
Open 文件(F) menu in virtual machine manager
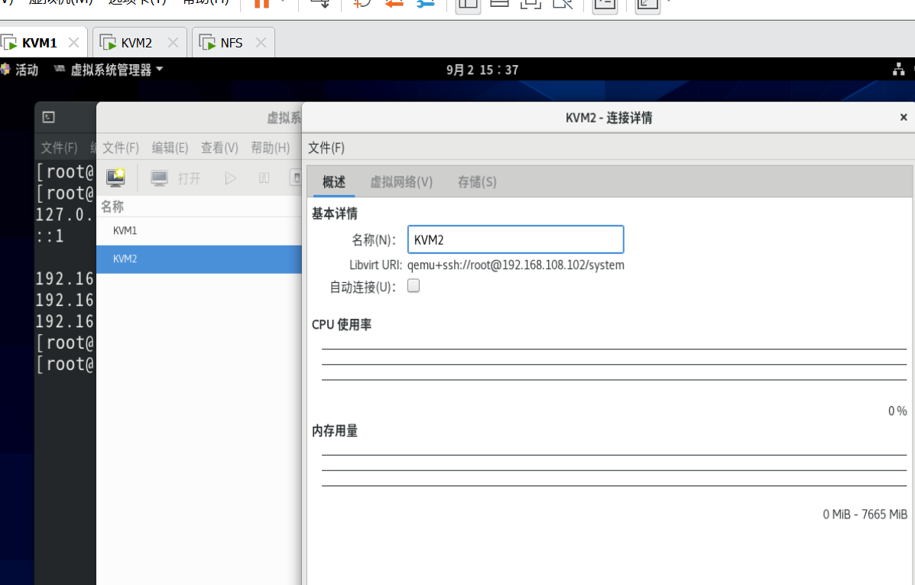(121, 148)
